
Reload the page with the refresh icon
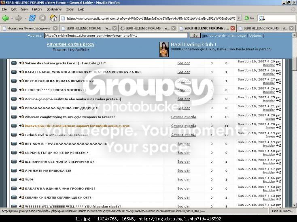coord(32,18)
